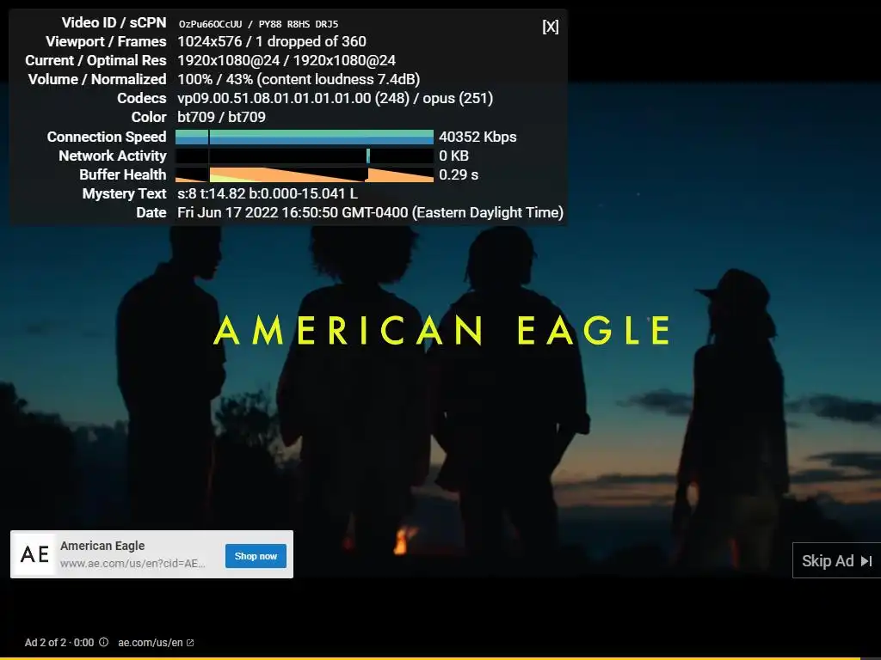
Task: Click the Ad 2 of 2 · 0:00 label
Action: point(59,643)
